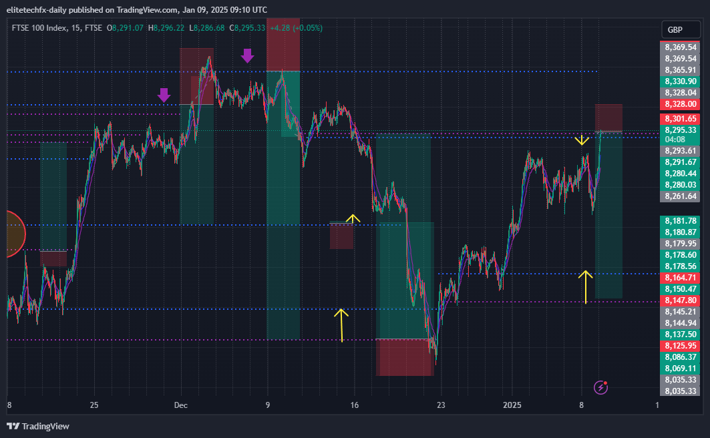710x438 pixels.
Task: Click the close value C8,295.33 in legend
Action: [247, 27]
